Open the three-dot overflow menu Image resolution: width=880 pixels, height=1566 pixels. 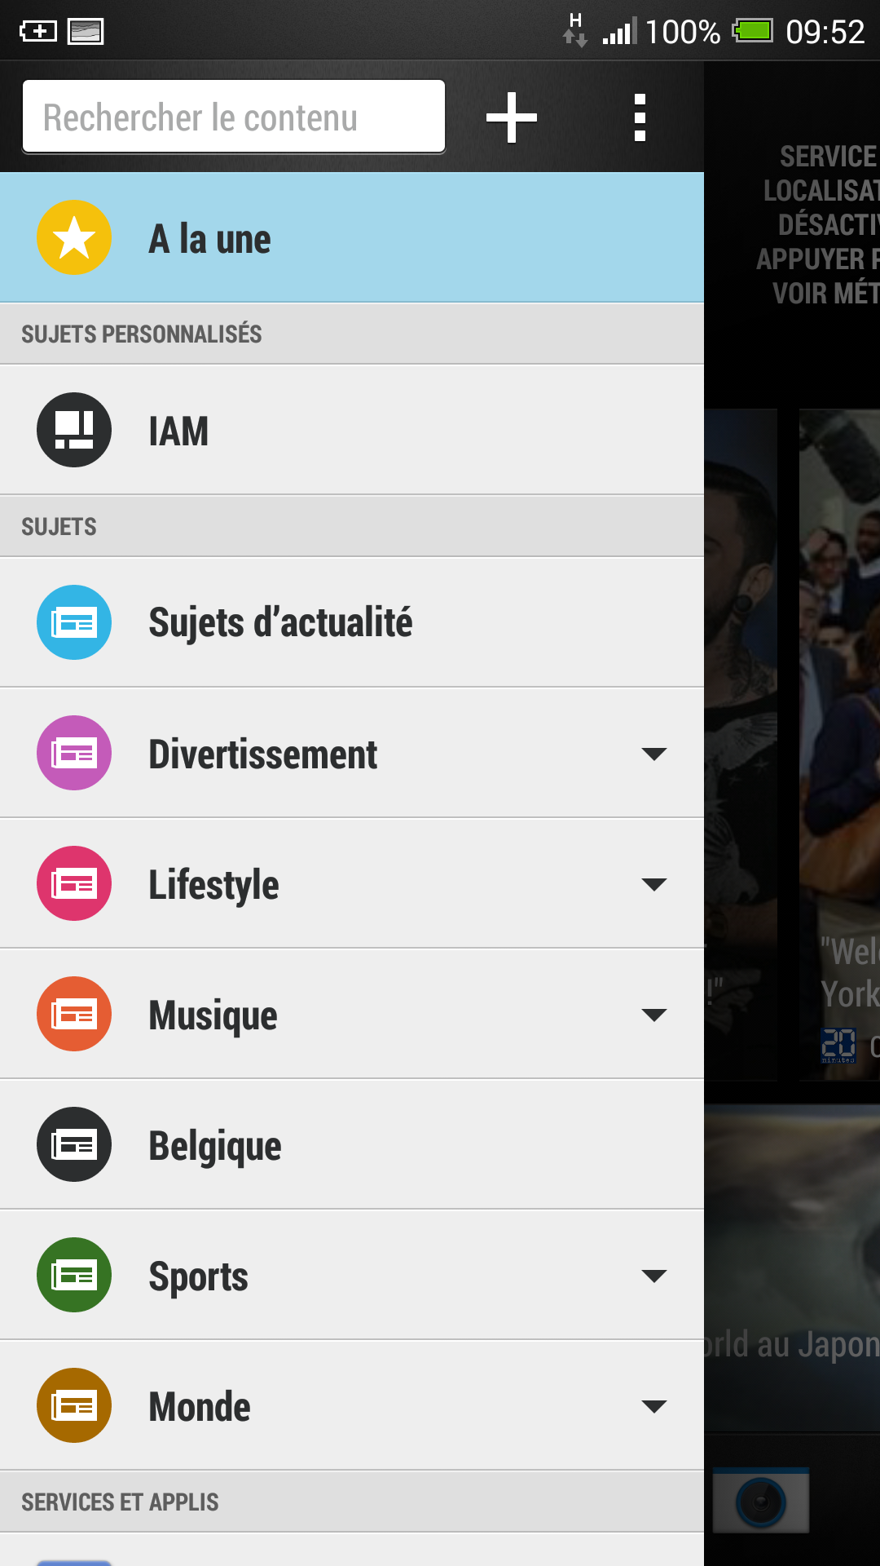[640, 117]
